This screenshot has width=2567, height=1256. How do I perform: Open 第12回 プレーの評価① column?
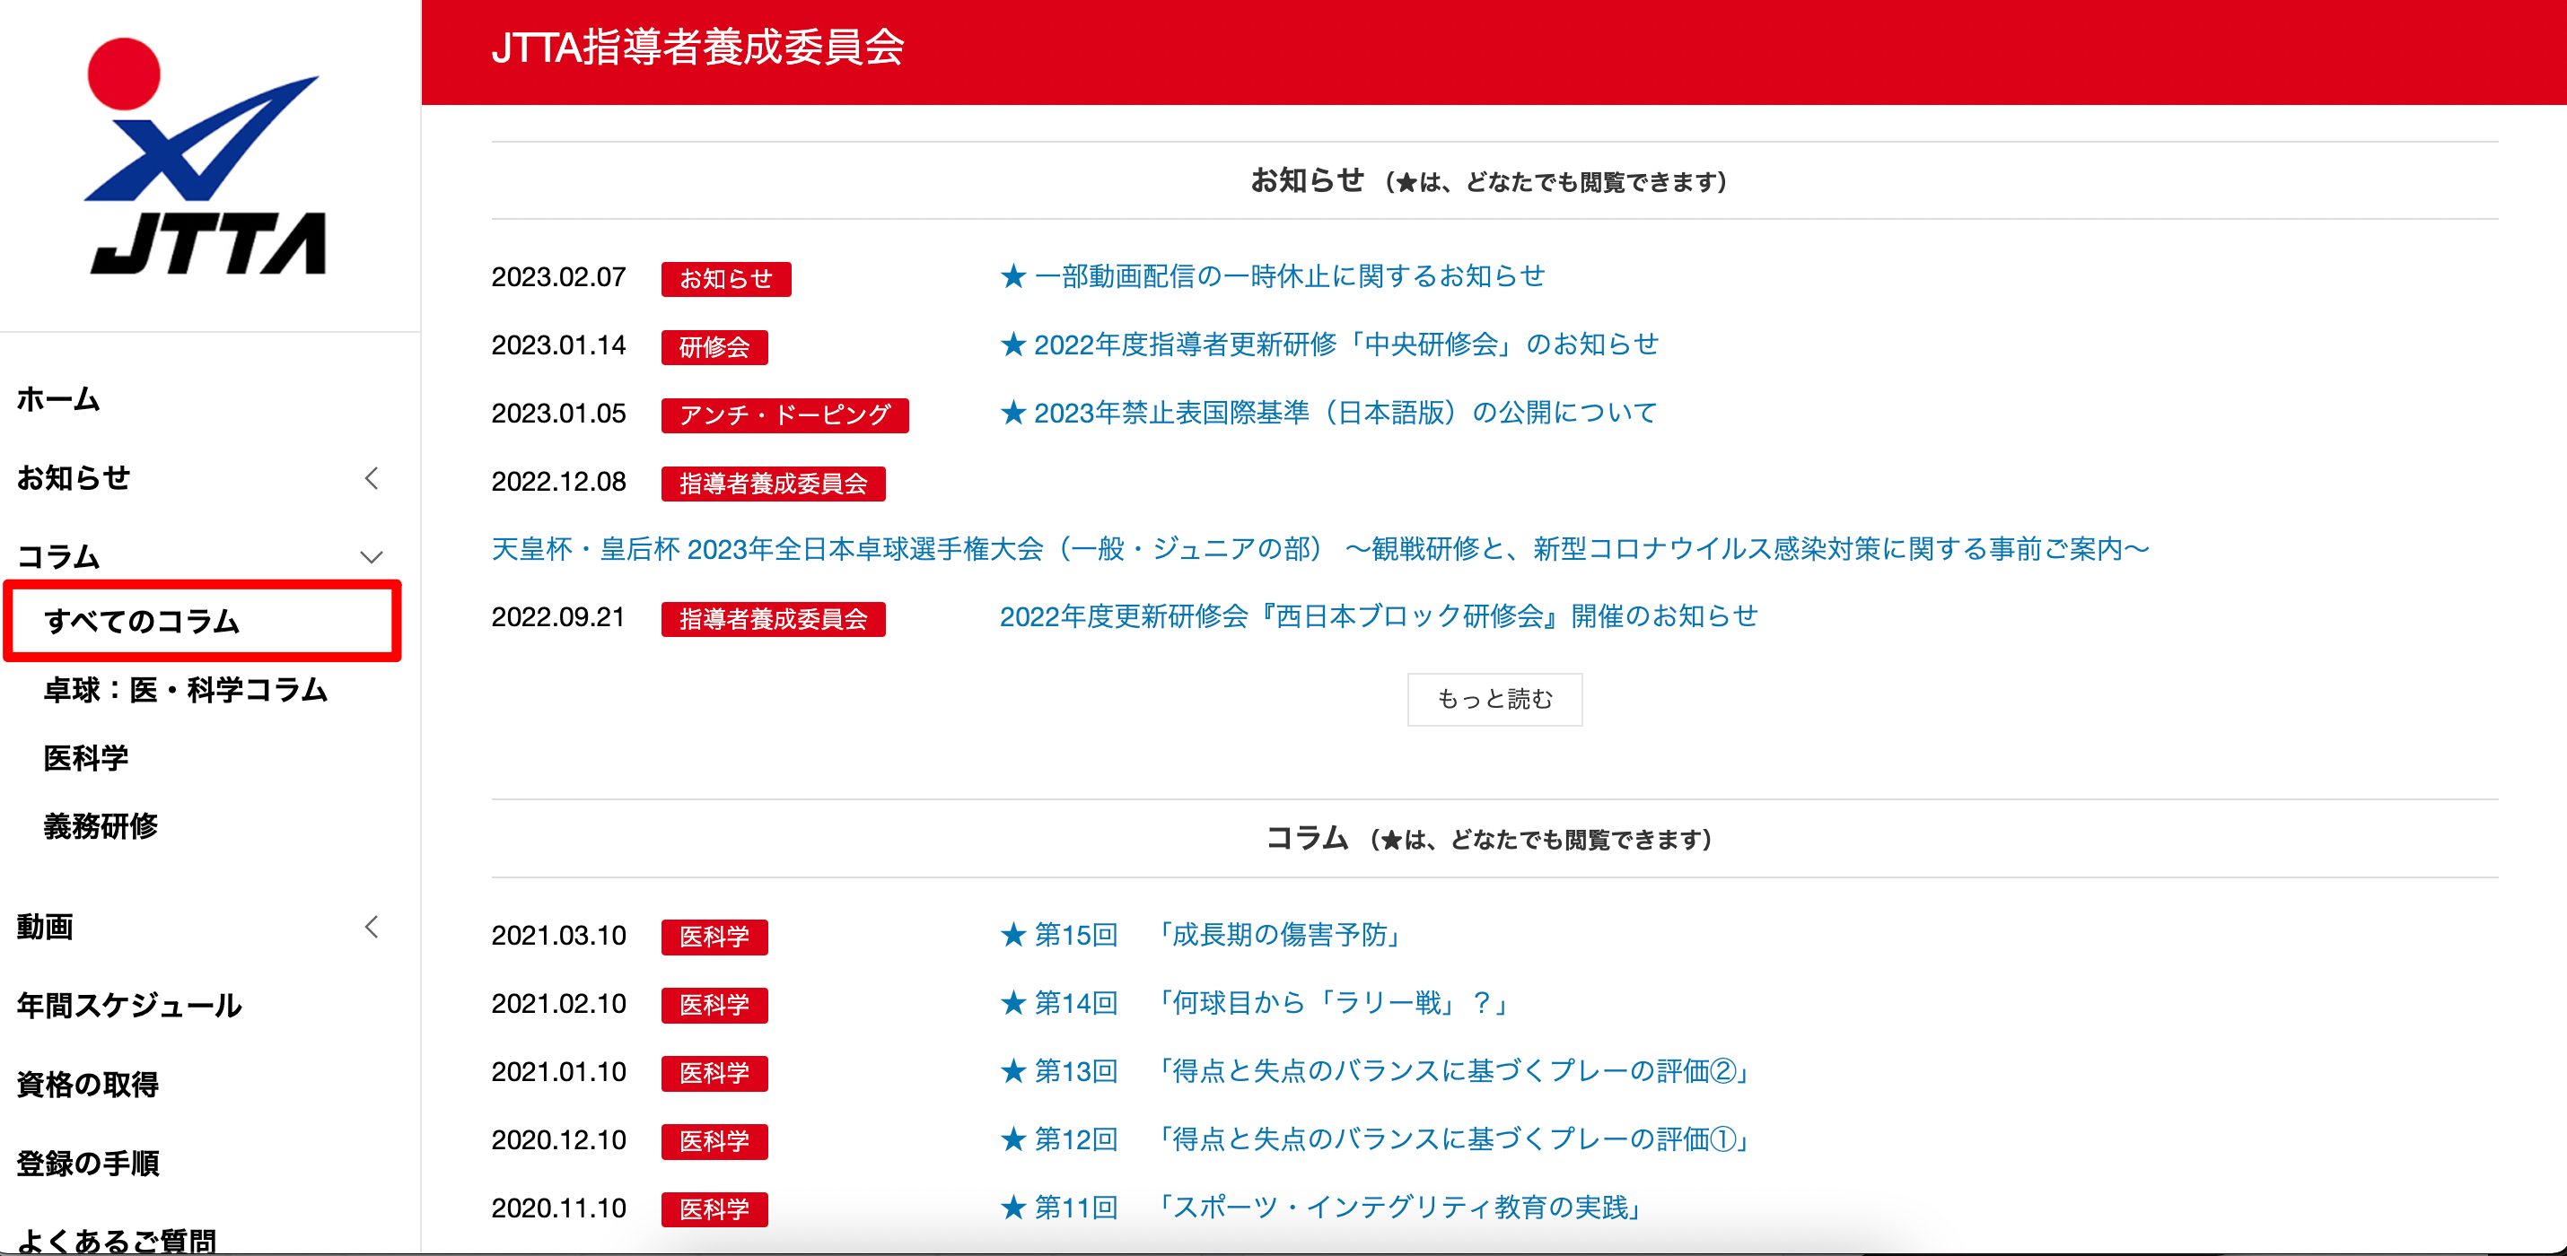point(1376,1138)
